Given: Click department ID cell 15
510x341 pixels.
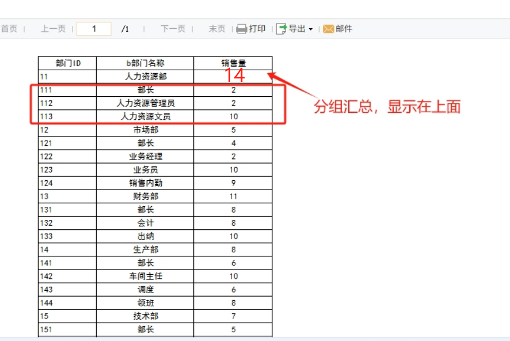Looking at the screenshot, I should (x=67, y=316).
